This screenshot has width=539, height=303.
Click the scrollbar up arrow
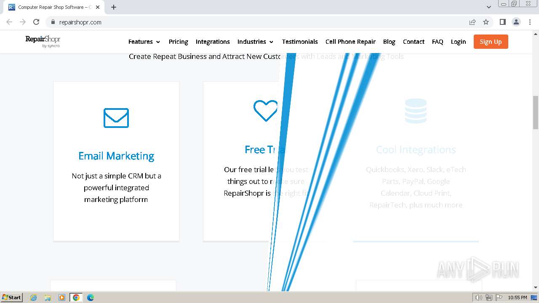(536, 34)
